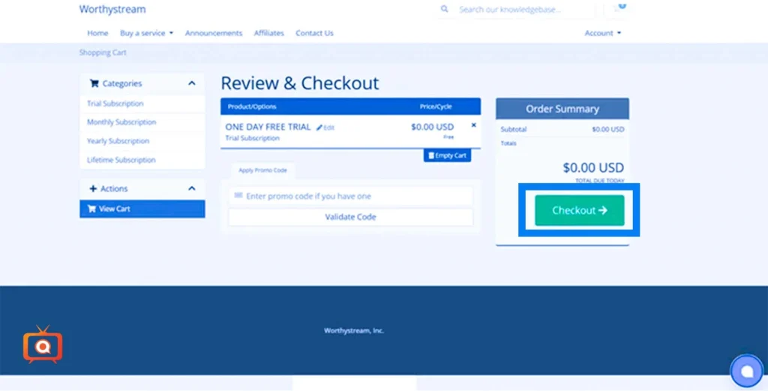
Task: Click the Validate Code button
Action: pyautogui.click(x=351, y=217)
